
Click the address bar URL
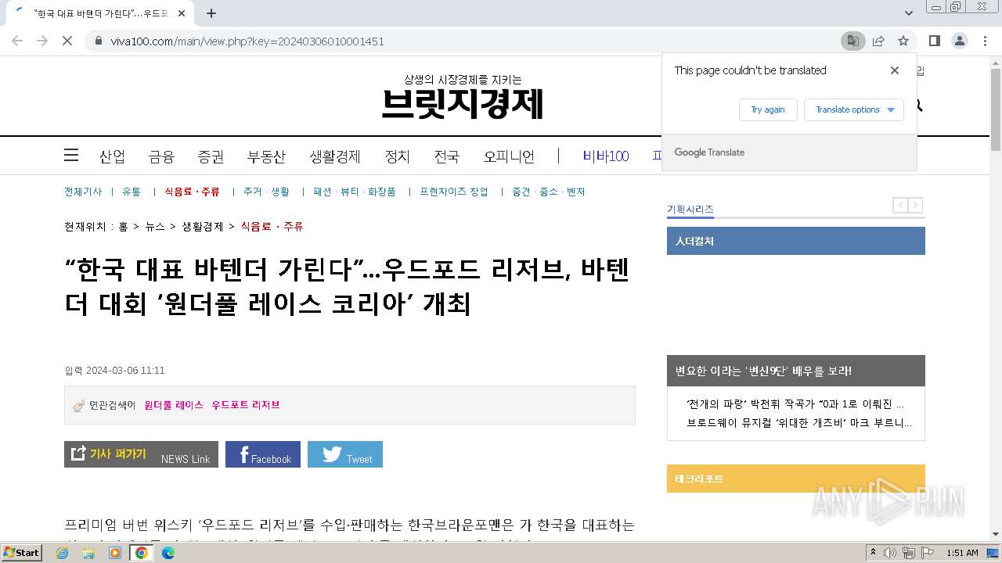tap(247, 41)
